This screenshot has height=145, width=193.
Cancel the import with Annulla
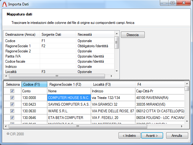177,135
